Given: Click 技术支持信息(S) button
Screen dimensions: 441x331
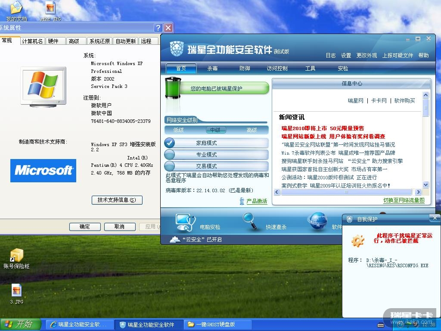Looking at the screenshot, I should tap(117, 200).
